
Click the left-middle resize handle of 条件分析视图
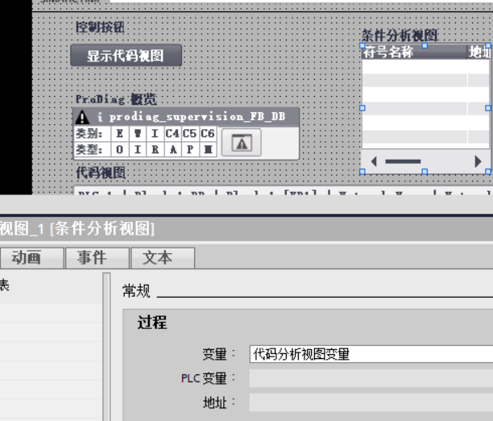[x=362, y=108]
